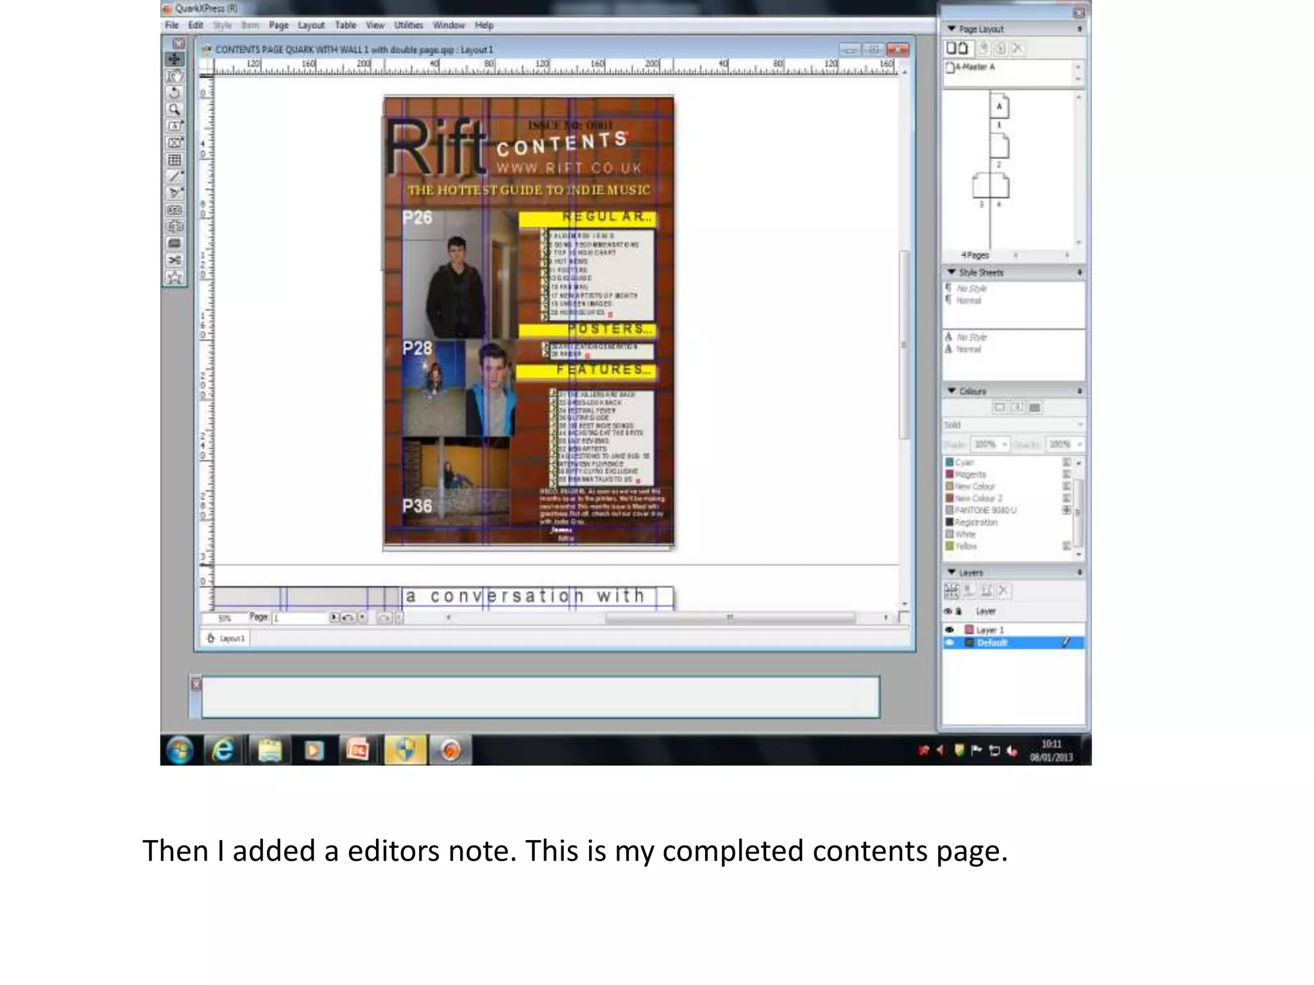Click the merge layers icon in Layers panel
Screen dimensions: 1314x985
coord(986,591)
